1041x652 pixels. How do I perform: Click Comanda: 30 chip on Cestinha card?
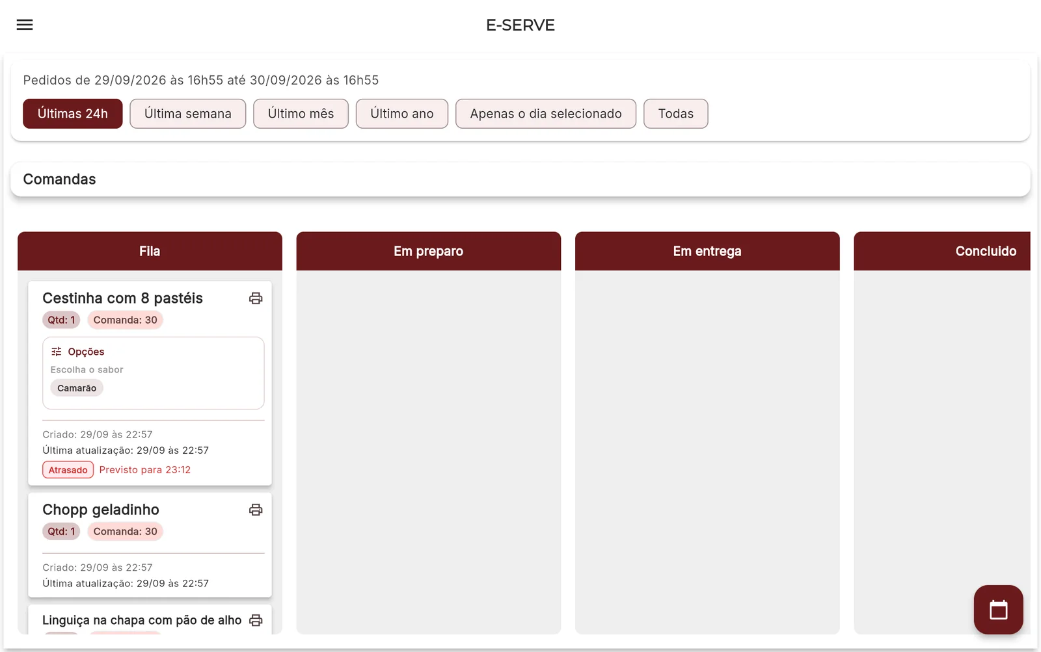tap(125, 320)
